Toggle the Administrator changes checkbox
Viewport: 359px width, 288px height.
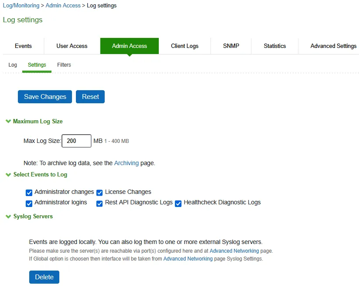[x=29, y=193]
